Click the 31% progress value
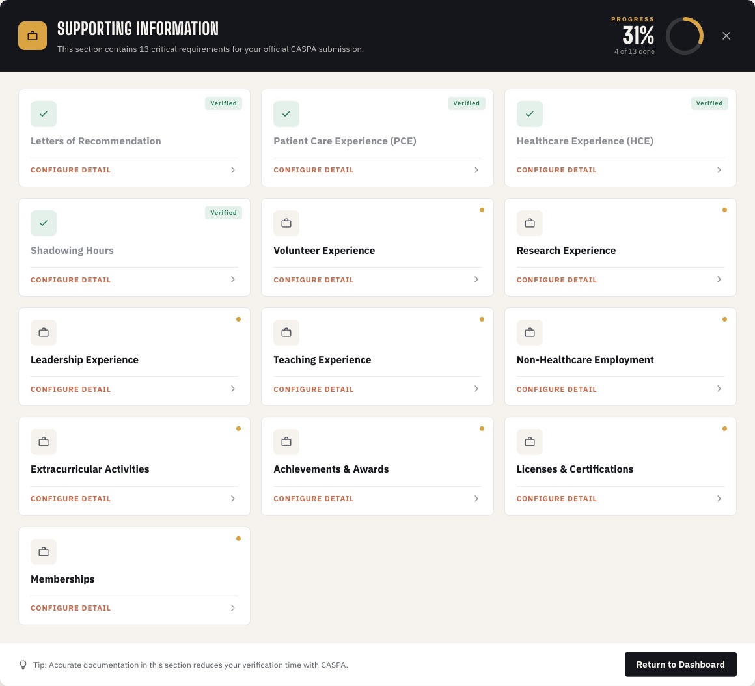The width and height of the screenshot is (755, 686). pos(638,35)
